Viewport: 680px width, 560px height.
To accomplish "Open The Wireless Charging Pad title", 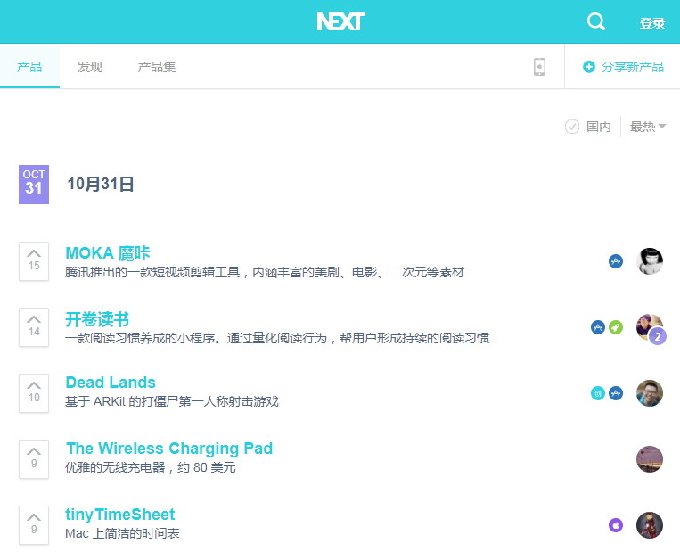I will pos(169,449).
